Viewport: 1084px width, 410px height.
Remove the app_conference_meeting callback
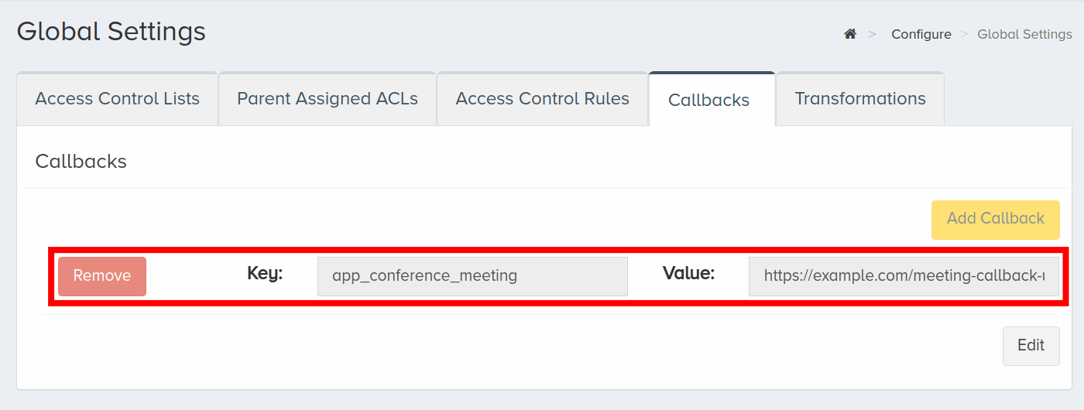click(x=102, y=276)
